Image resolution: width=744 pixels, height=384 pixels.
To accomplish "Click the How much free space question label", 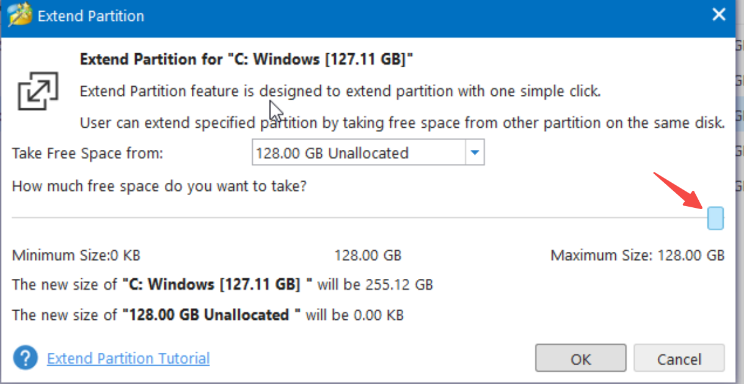I will [x=159, y=186].
